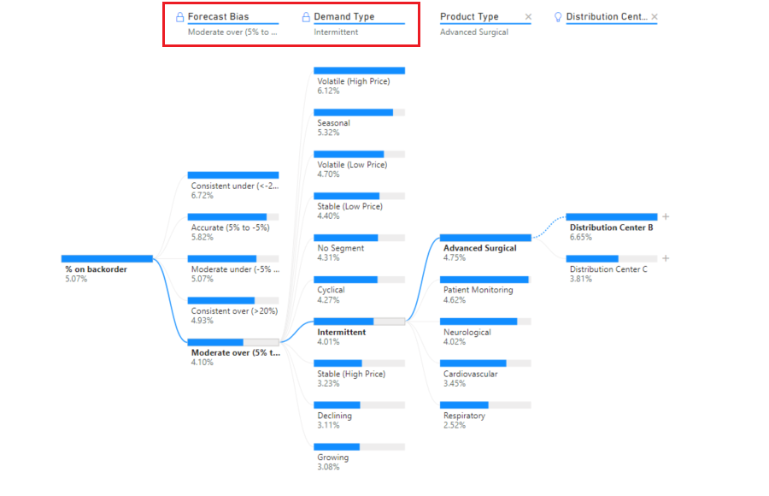Select the Demand Type header
The width and height of the screenshot is (769, 496).
[343, 17]
